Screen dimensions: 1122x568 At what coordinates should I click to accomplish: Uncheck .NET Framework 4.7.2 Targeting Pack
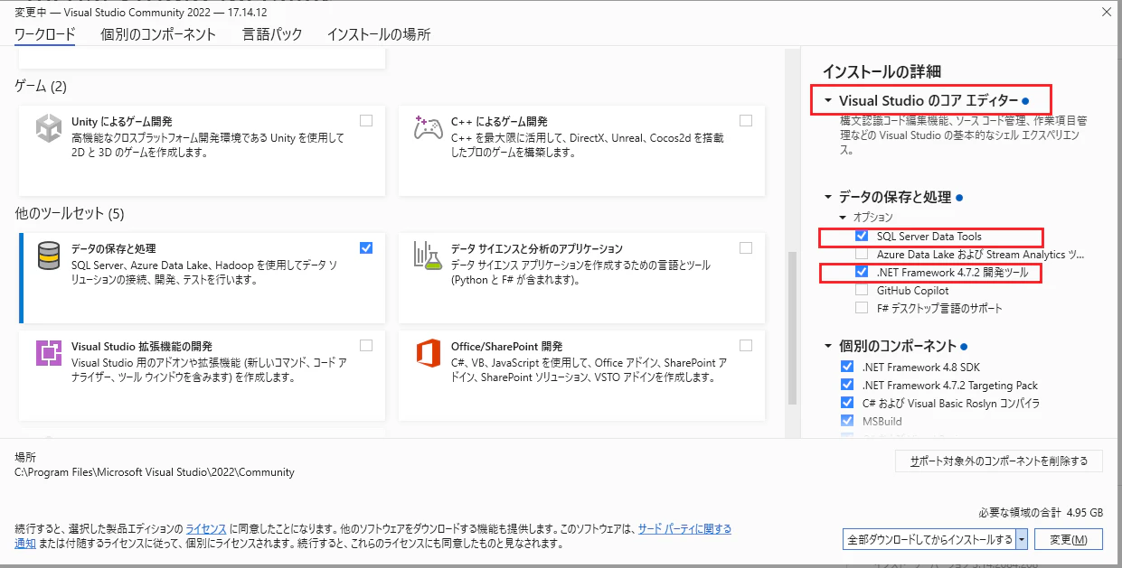[847, 385]
